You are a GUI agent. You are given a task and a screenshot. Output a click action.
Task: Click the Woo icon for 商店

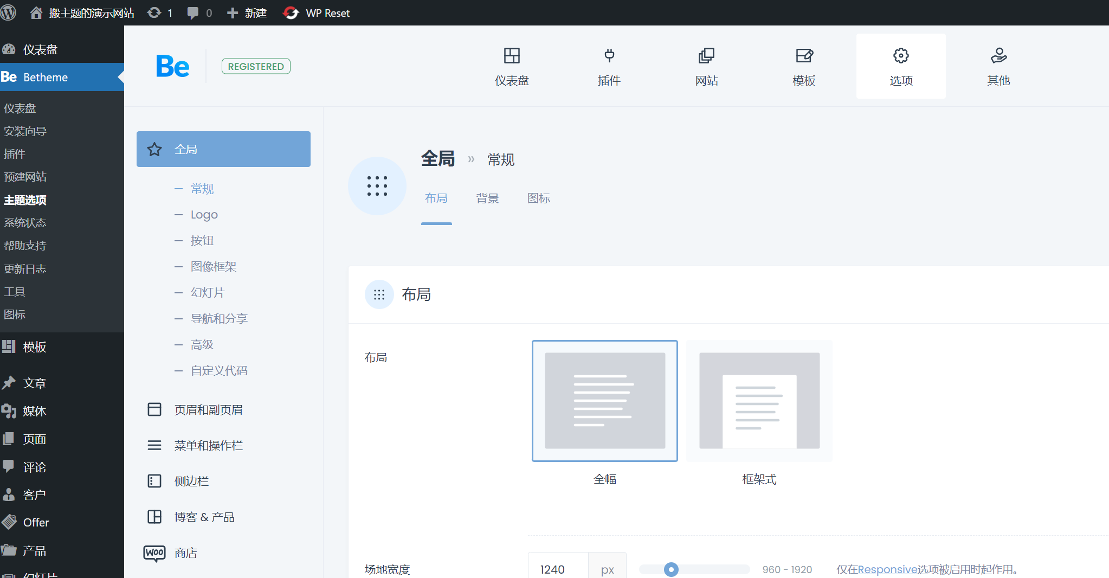(x=154, y=553)
